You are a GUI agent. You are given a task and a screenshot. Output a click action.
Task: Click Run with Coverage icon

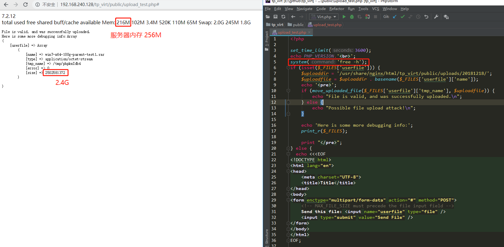pyautogui.click(x=360, y=17)
